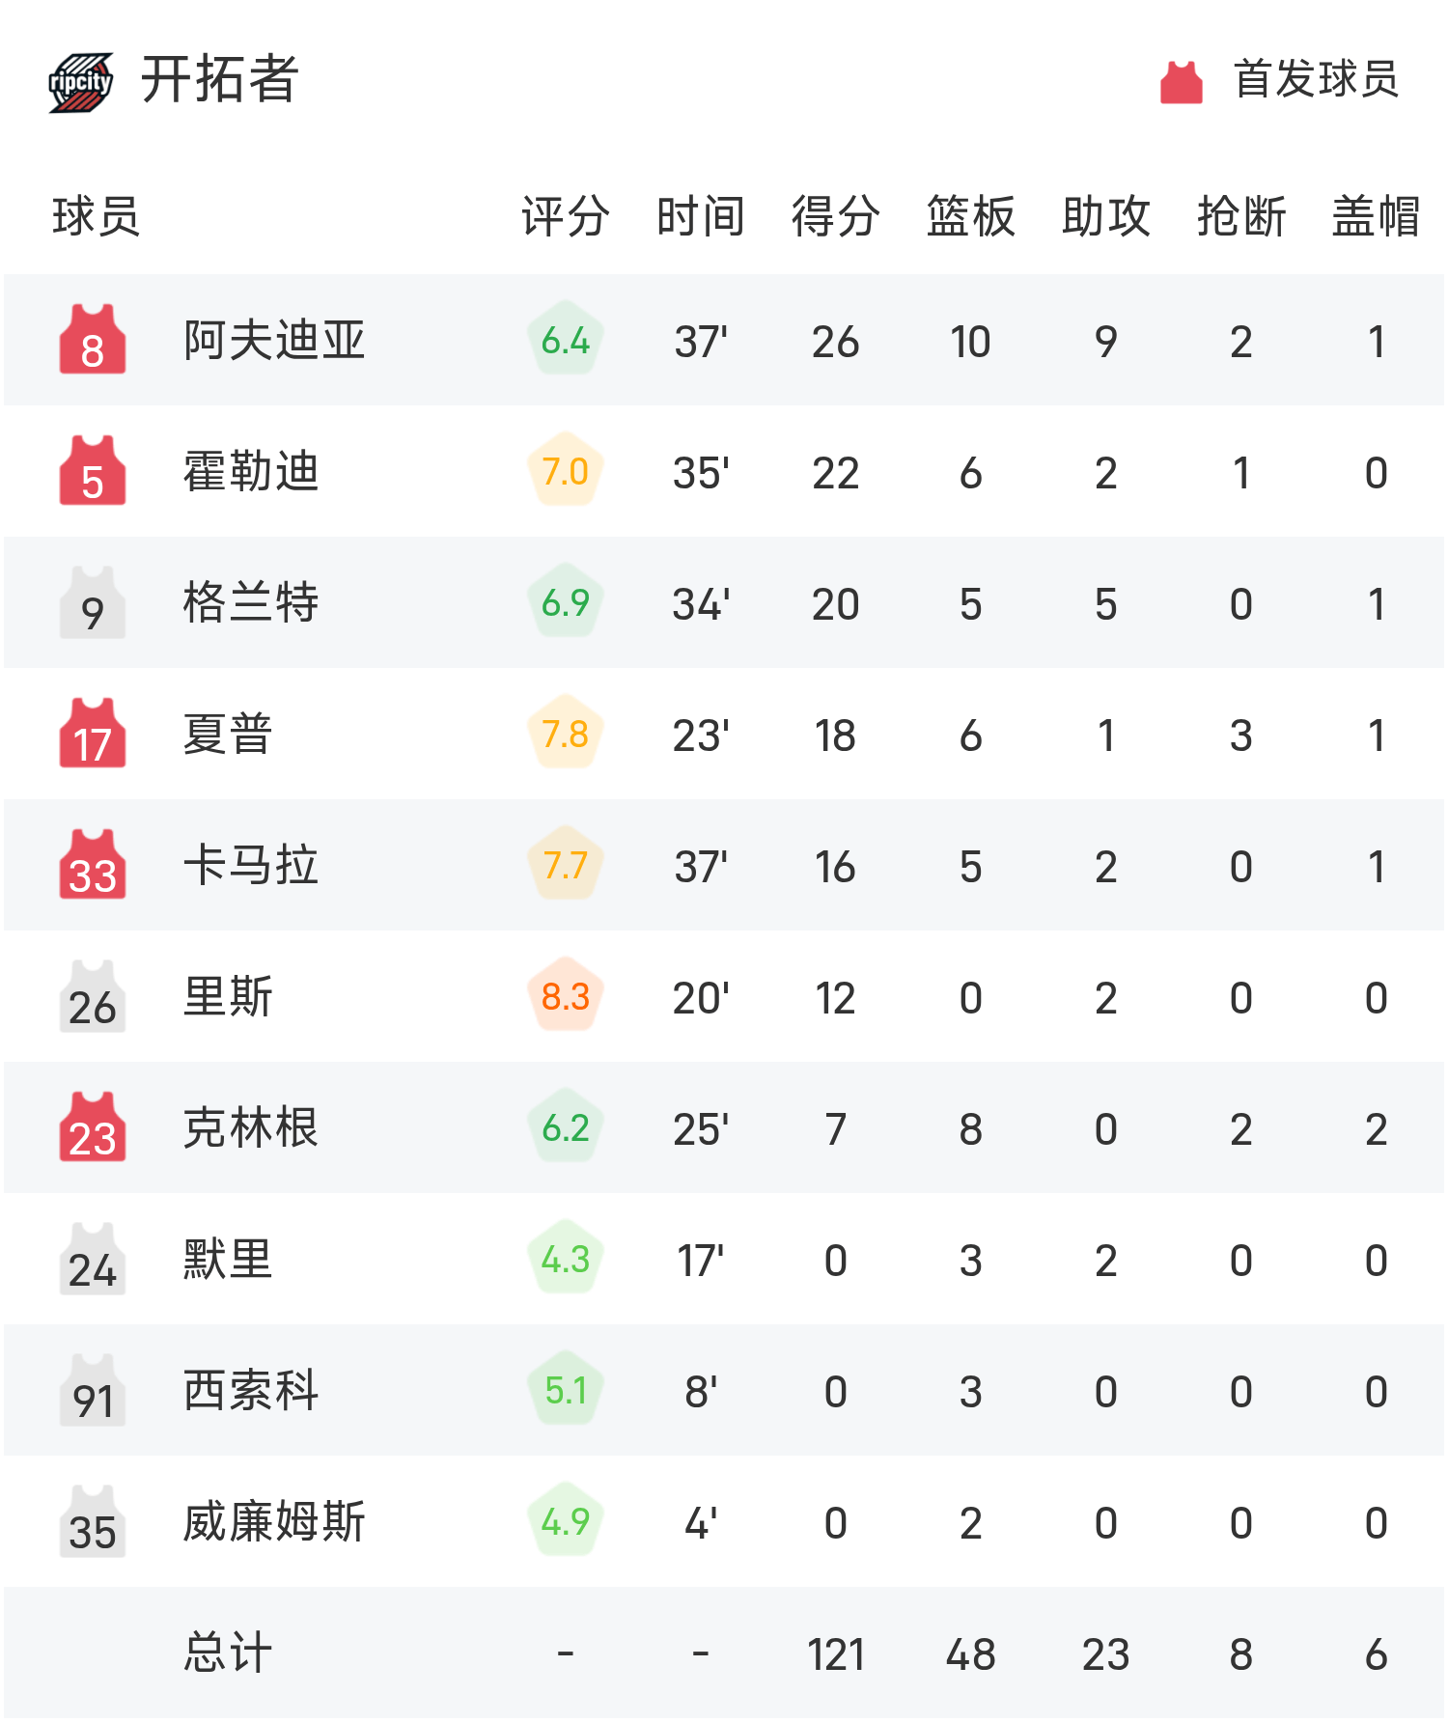The height and width of the screenshot is (1722, 1448).
Task: Click the 8.3 rating badge for 里斯
Action: pos(566,995)
